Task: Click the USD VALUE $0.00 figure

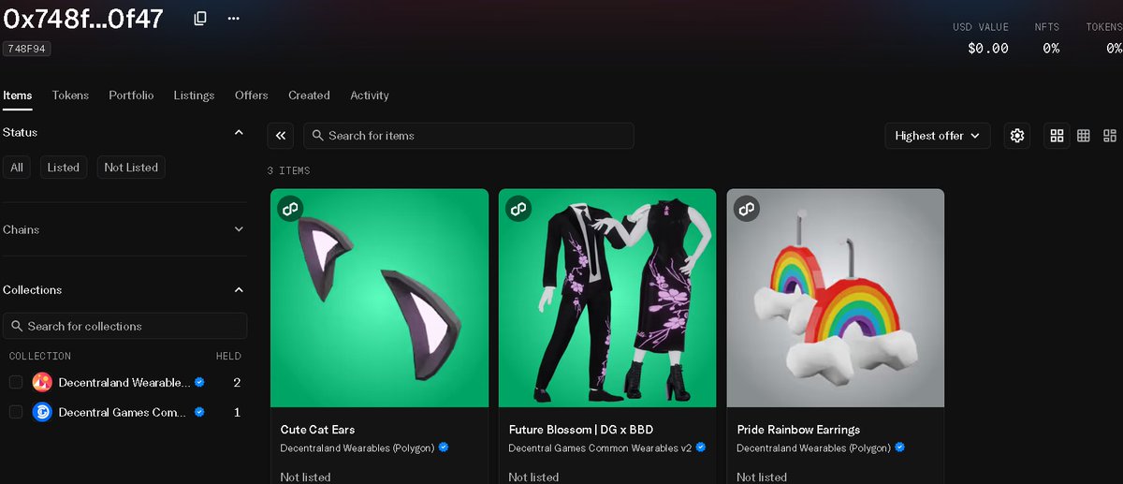Action: pos(988,48)
